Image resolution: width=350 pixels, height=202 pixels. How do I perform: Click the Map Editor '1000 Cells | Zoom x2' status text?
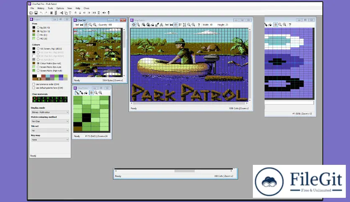239,109
